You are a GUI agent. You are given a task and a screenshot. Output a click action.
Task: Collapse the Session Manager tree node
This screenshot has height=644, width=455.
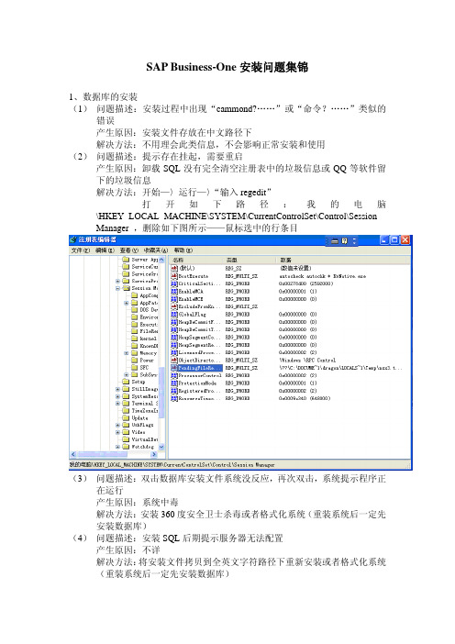[x=117, y=288]
